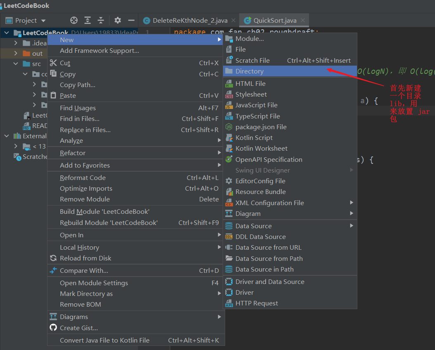Click the Stylesheet CSS icon
Viewport: 435px width, 350px height.
click(x=229, y=95)
